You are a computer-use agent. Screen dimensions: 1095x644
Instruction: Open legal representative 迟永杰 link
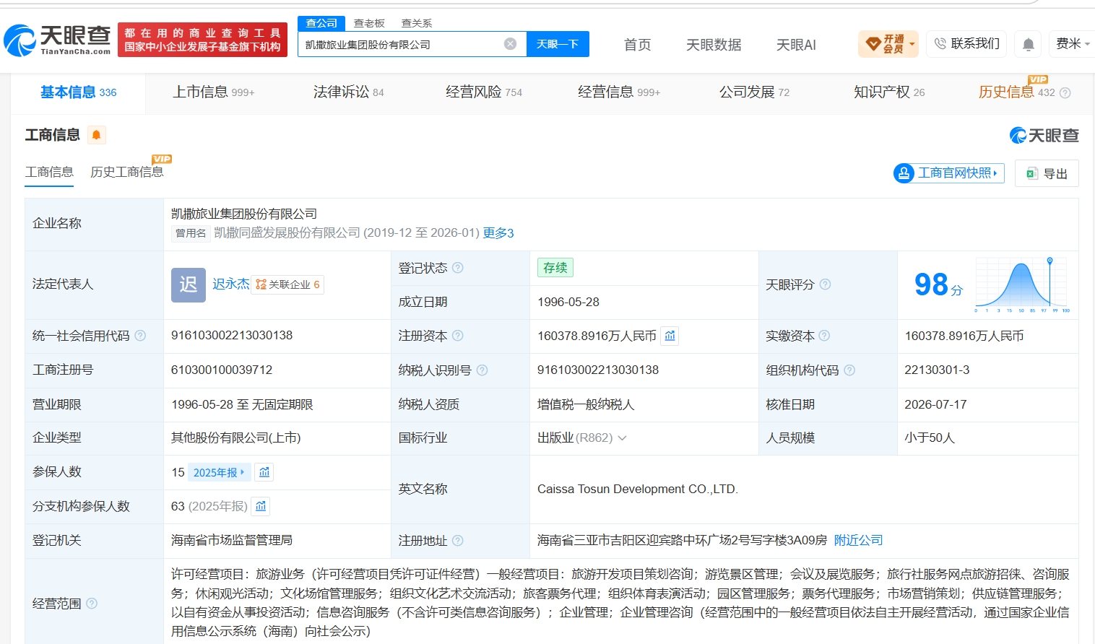[230, 284]
